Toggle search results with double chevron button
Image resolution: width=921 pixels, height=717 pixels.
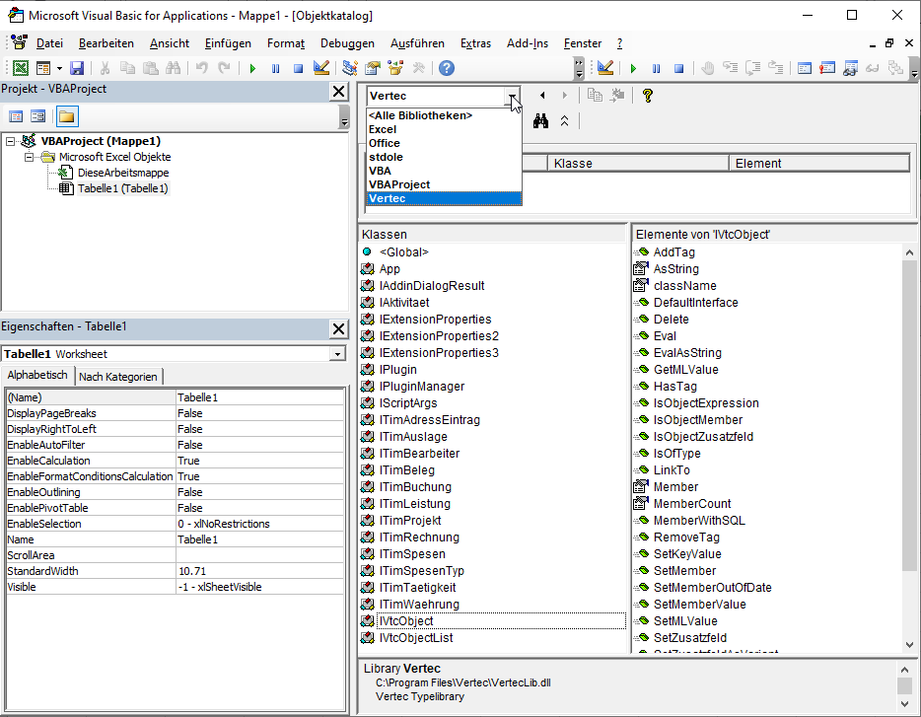click(564, 121)
